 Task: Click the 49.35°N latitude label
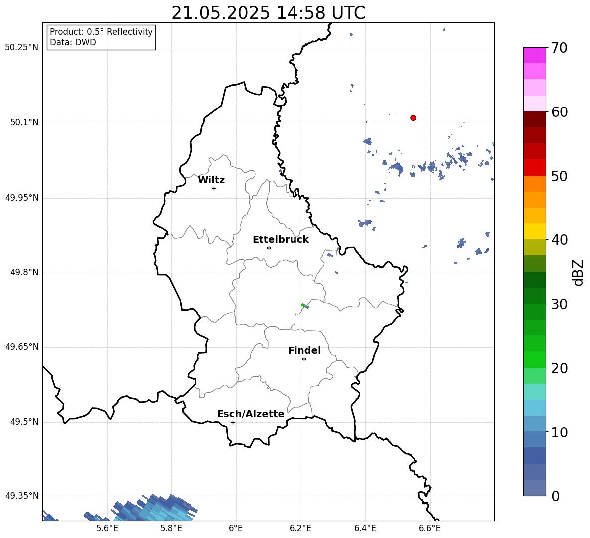click(x=22, y=496)
